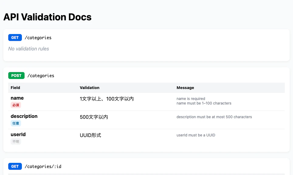Image resolution: width=293 pixels, height=175 pixels.
Task: Click the GET badge for /categories/:id
Action: [15, 166]
